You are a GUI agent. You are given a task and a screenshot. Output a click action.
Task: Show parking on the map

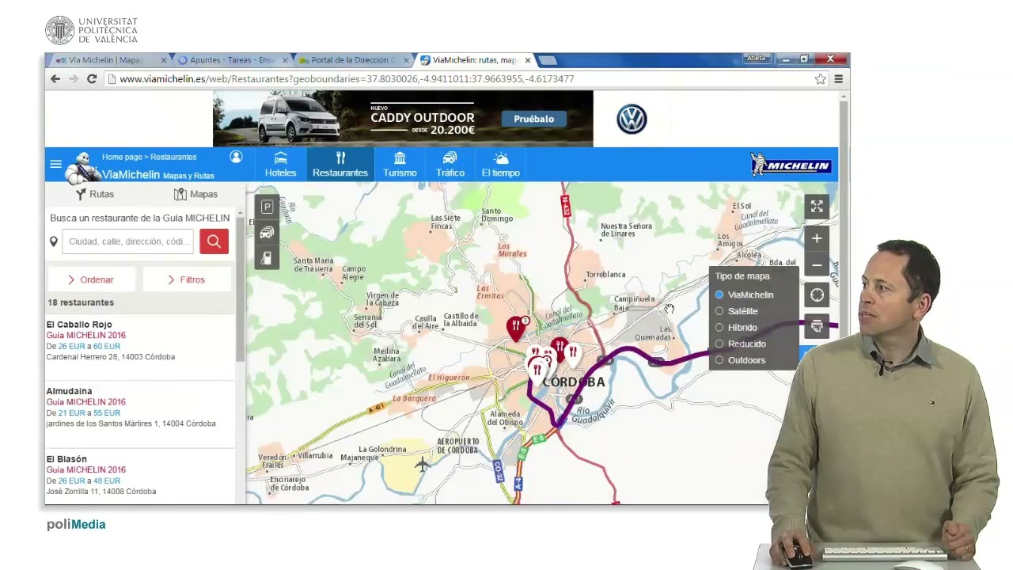click(267, 207)
